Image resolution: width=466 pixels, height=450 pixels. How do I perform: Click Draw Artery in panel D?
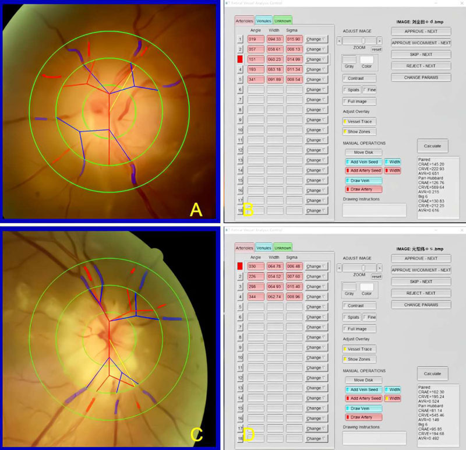click(363, 417)
